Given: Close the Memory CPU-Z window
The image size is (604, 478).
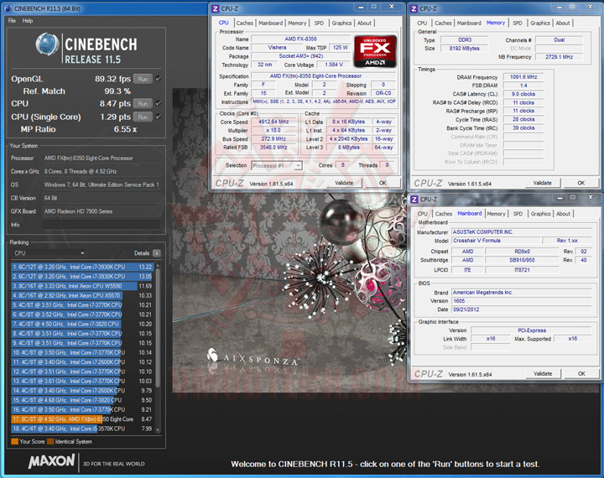Looking at the screenshot, I should 590,7.
